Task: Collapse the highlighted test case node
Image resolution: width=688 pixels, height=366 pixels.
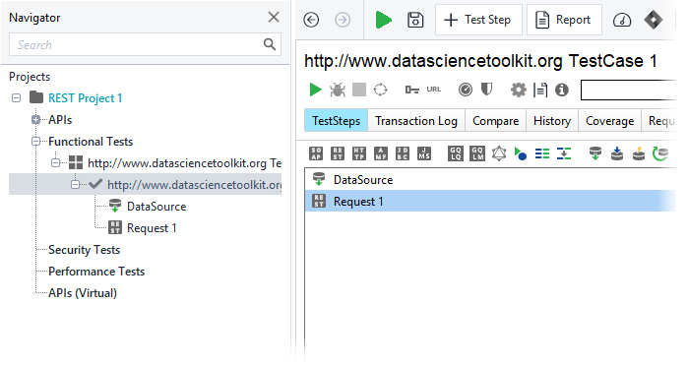Action: tap(75, 184)
